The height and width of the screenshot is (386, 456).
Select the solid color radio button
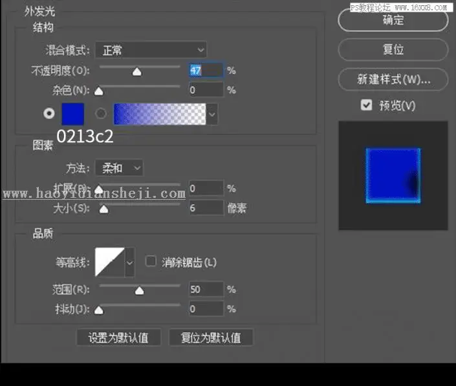pos(49,113)
